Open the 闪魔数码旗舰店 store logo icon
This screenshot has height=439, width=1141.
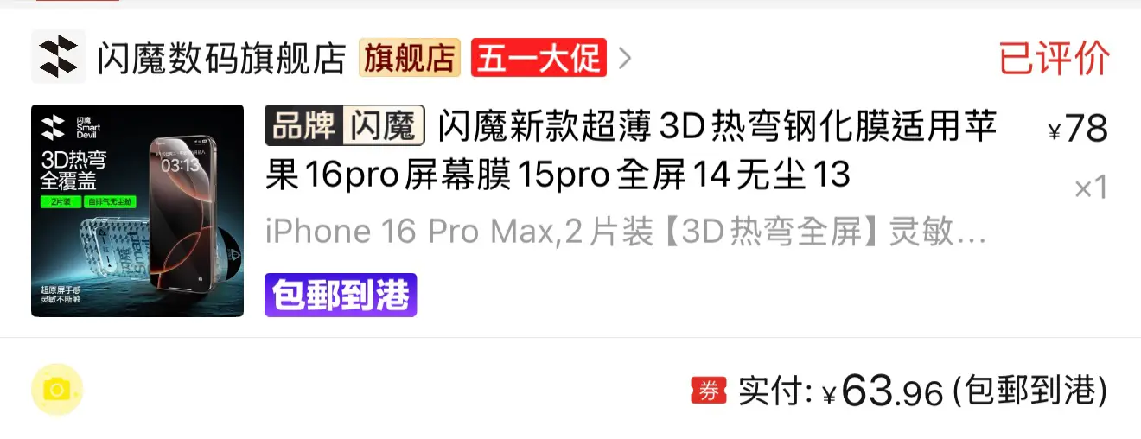[x=59, y=56]
